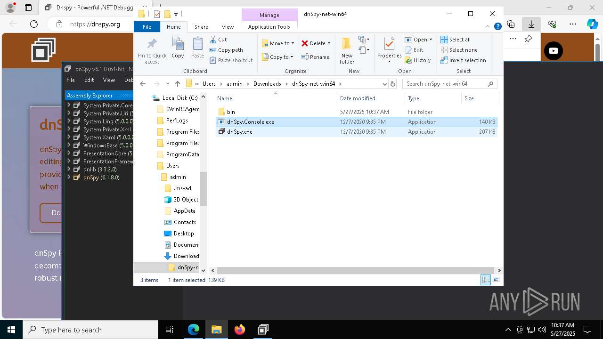Switch to details view layout icon
Image resolution: width=603 pixels, height=339 pixels.
[486, 280]
